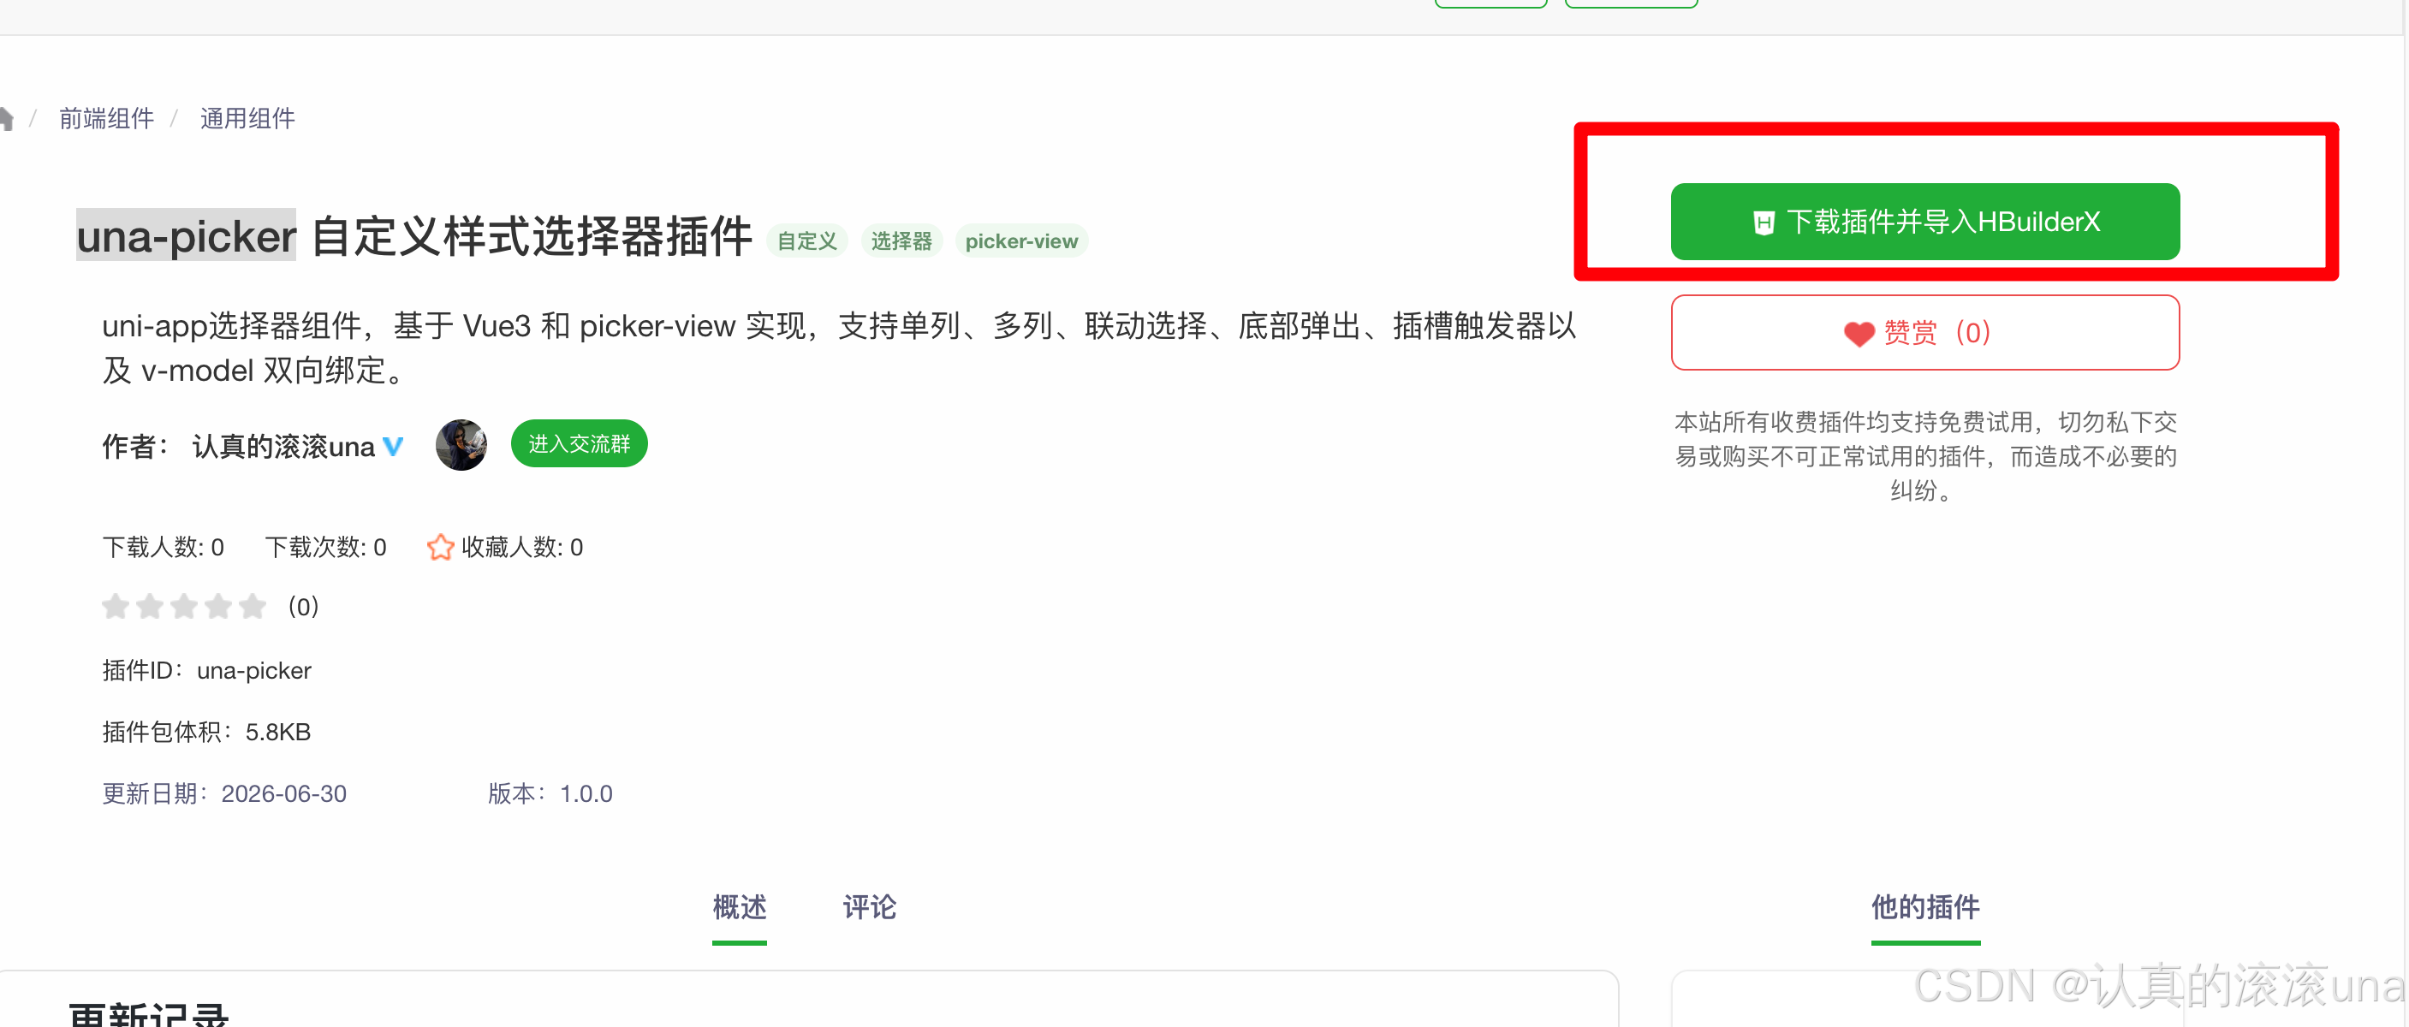This screenshot has height=1027, width=2409.
Task: Click the third gray rating star
Action: point(184,607)
